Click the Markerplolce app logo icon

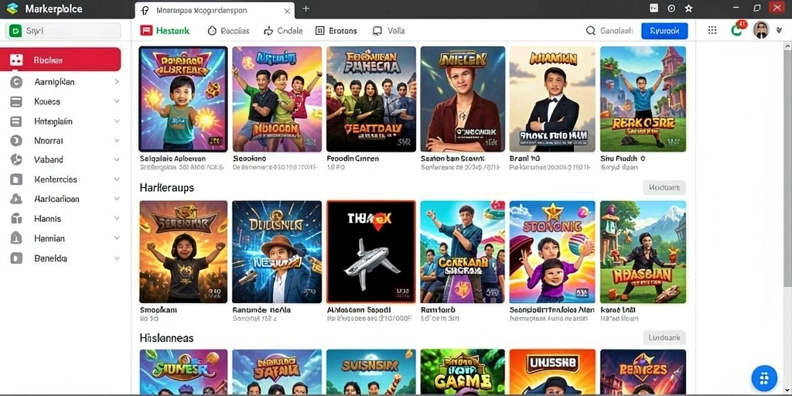tap(12, 9)
